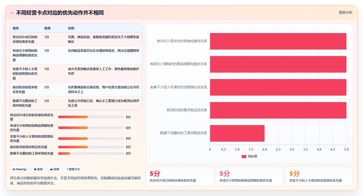Select the 数据卡片 tag
363x196 pixels.
coord(73,169)
